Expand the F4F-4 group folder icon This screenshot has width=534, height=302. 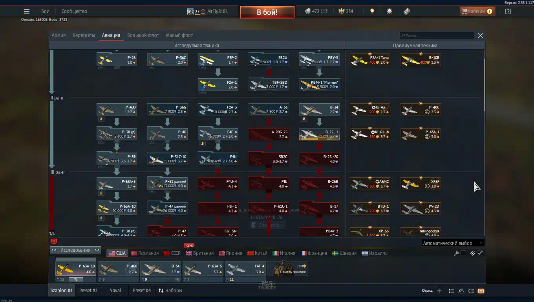[202, 144]
